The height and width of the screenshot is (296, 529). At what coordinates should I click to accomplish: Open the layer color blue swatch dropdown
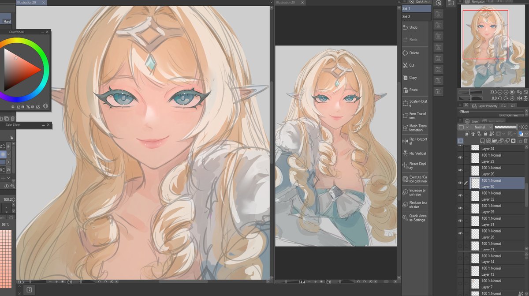[x=523, y=134]
